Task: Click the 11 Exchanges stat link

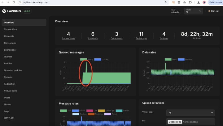Action: 141,38
